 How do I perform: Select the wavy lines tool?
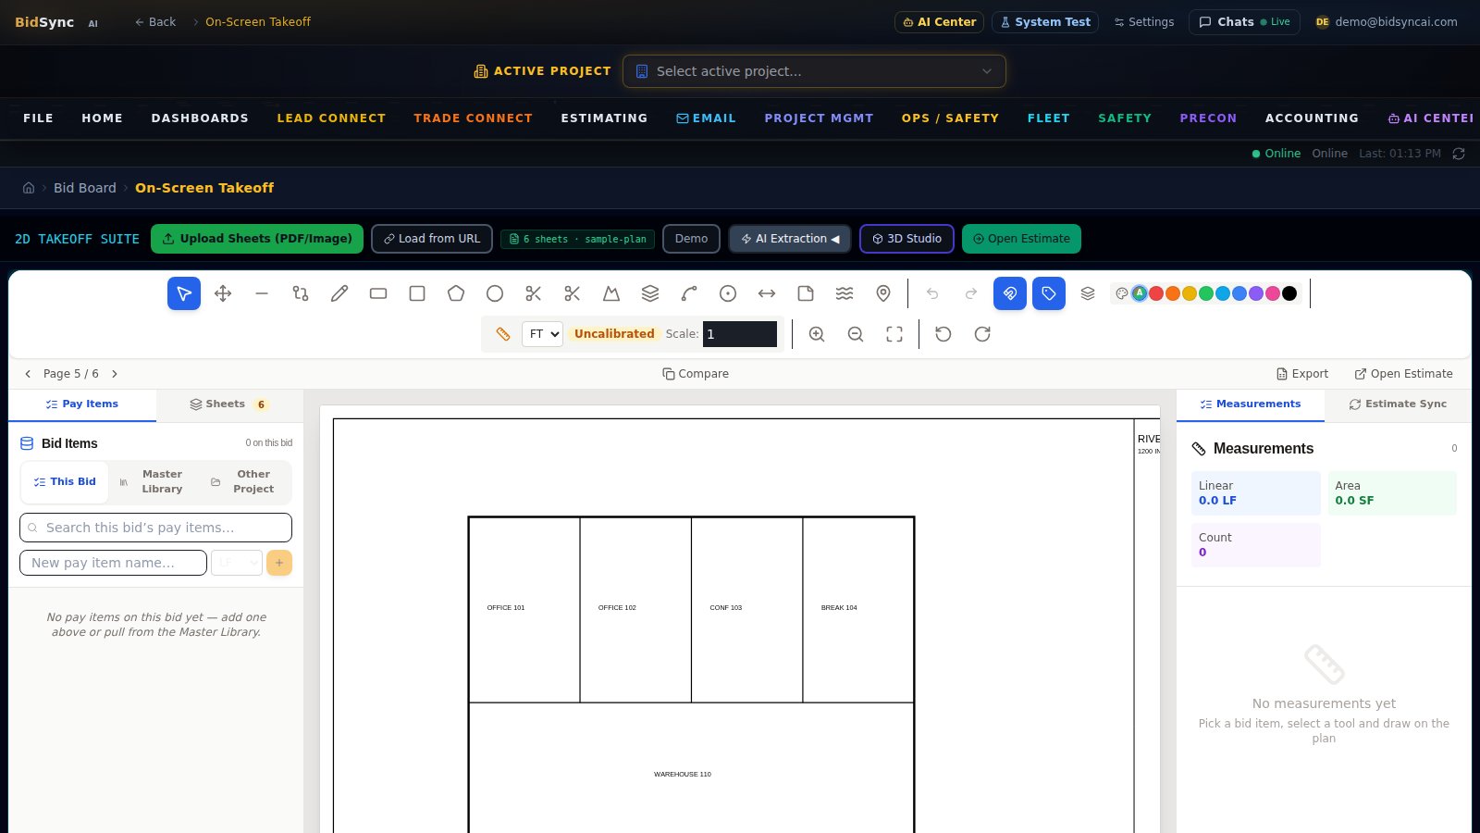[x=845, y=293]
